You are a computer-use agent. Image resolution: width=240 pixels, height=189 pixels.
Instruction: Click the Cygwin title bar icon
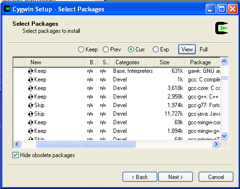tap(7, 9)
